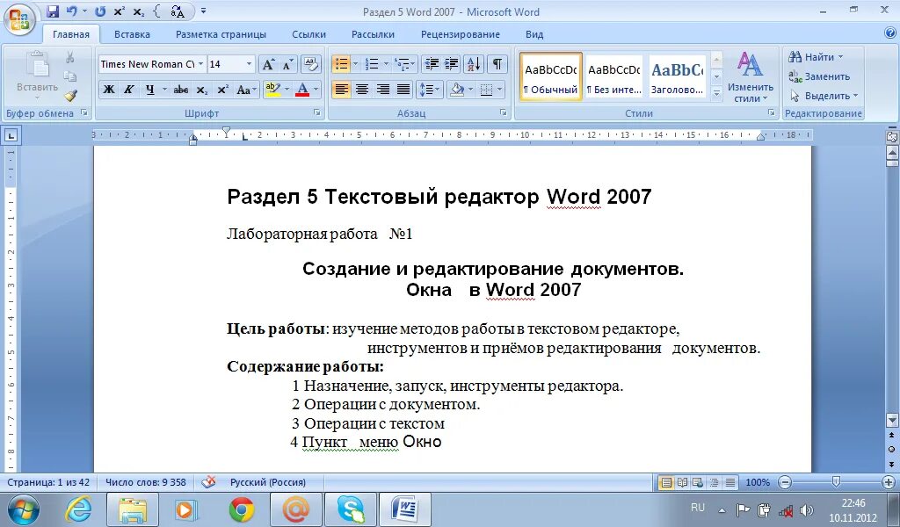The image size is (900, 527).
Task: Toggle italic К formatting
Action: pos(129,90)
